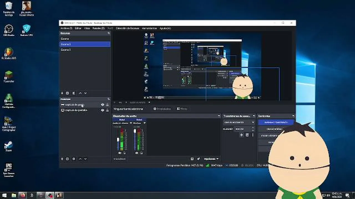Remove the selected source using the trash icon
The height and width of the screenshot is (199, 355).
tap(67, 159)
